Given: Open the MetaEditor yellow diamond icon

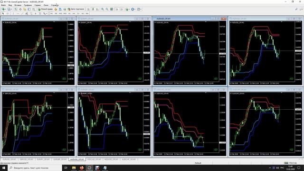Looking at the screenshot, I should [56, 9].
